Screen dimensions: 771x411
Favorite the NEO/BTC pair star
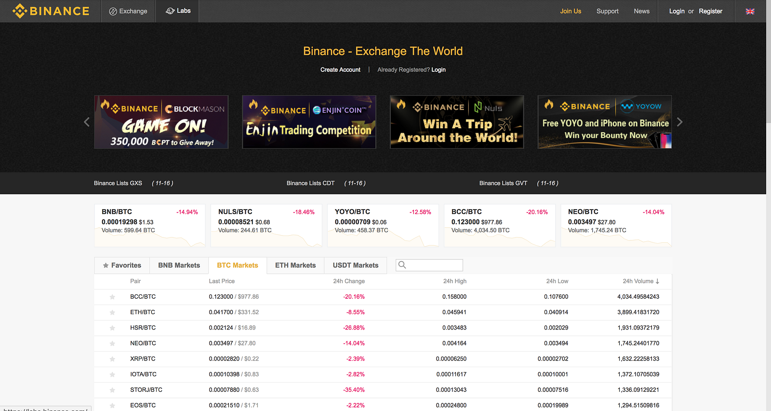click(x=112, y=344)
